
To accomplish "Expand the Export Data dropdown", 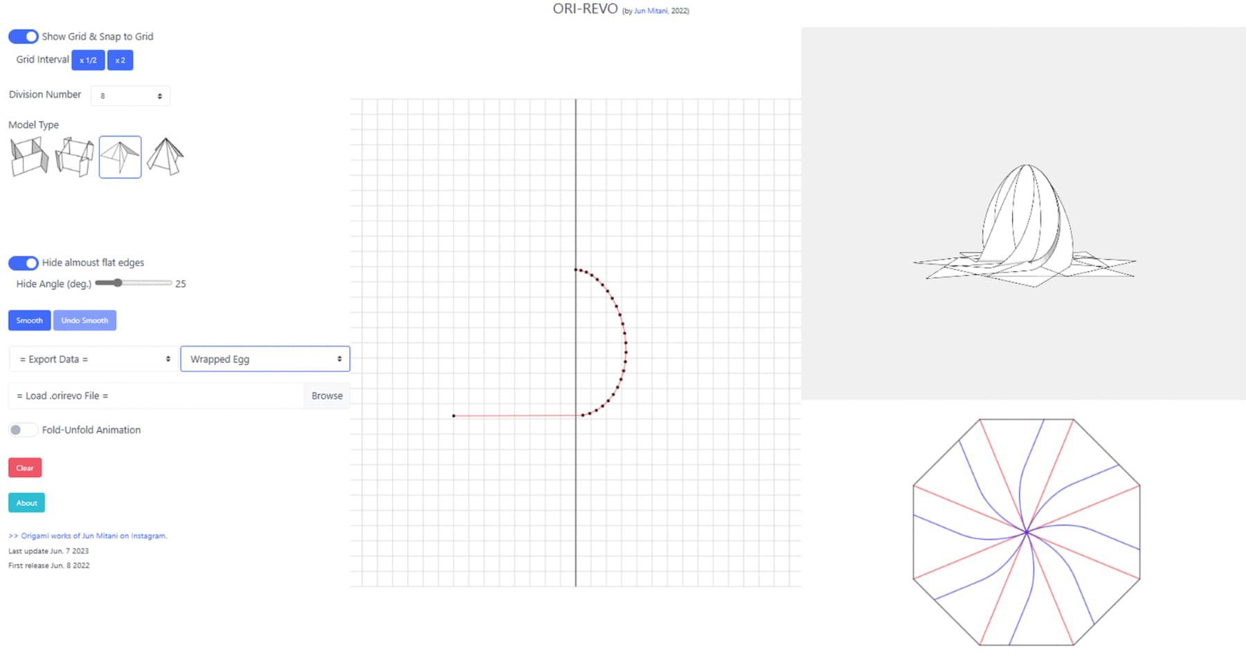I will [x=93, y=359].
